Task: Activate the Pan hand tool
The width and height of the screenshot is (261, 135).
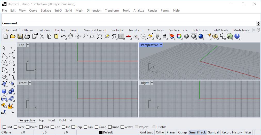Action: pos(70,36)
